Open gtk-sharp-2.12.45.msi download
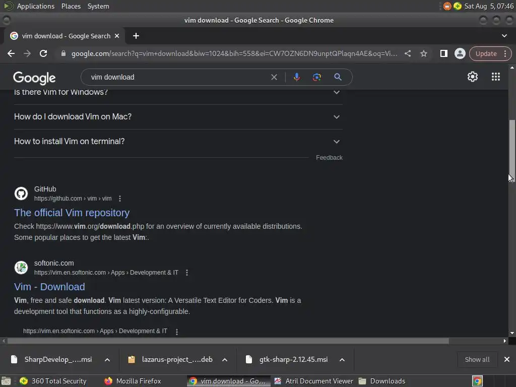The height and width of the screenshot is (387, 516). click(x=288, y=359)
